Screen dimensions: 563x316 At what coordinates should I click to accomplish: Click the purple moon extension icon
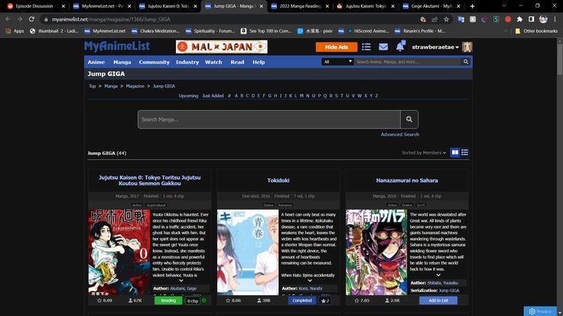tap(484, 19)
